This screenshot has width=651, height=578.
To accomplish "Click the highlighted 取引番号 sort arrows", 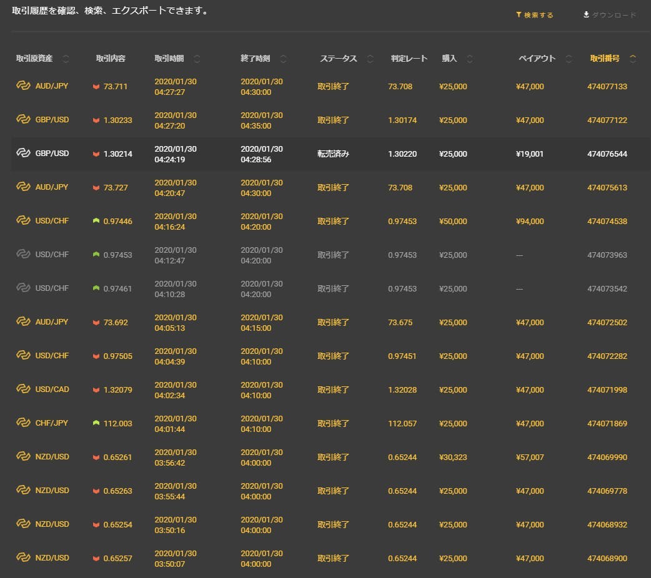I will 633,59.
